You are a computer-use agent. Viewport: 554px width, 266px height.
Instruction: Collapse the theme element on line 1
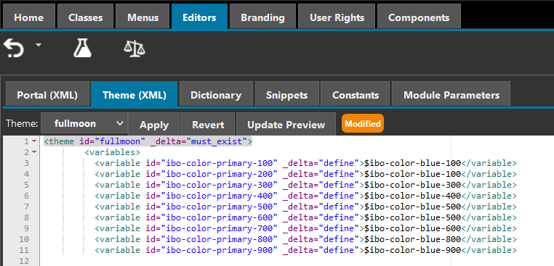tap(34, 141)
